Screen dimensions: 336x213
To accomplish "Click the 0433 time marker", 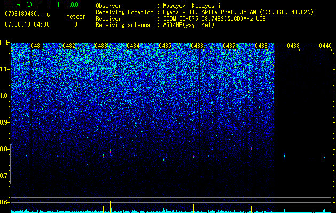I will [101, 46].
